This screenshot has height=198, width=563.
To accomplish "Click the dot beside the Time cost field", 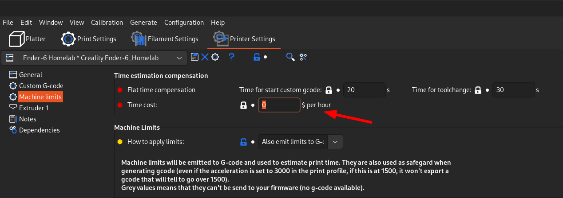I will (252, 105).
